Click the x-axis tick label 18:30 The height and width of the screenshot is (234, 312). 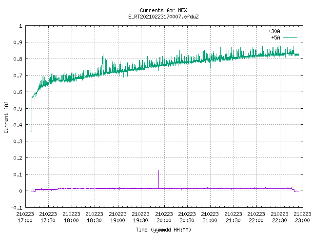pos(94,220)
